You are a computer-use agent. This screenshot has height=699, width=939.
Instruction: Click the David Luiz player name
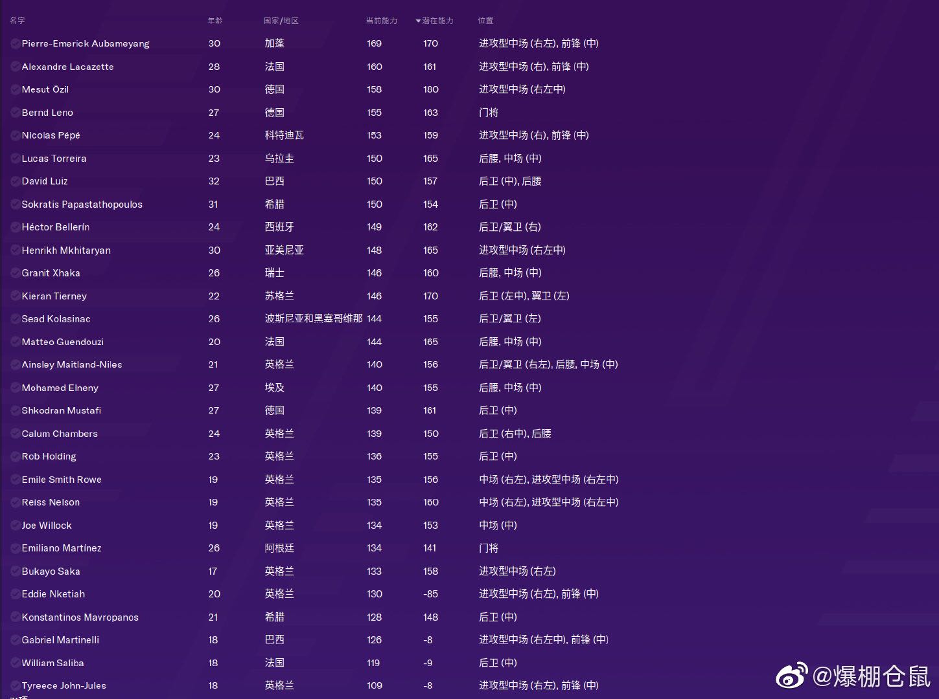click(45, 181)
